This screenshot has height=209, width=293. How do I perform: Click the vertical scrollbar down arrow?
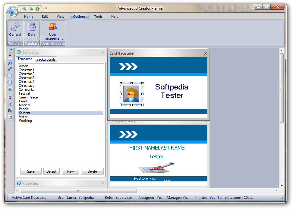click(282, 186)
